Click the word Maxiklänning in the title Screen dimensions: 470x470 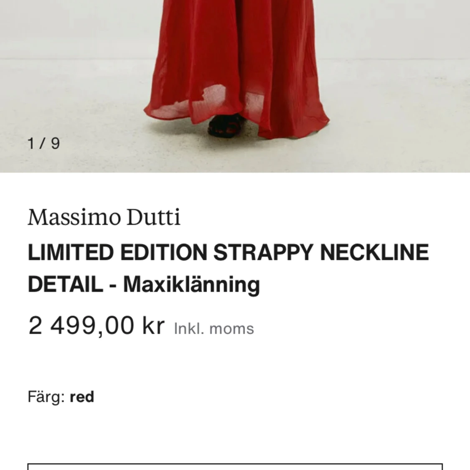[191, 285]
